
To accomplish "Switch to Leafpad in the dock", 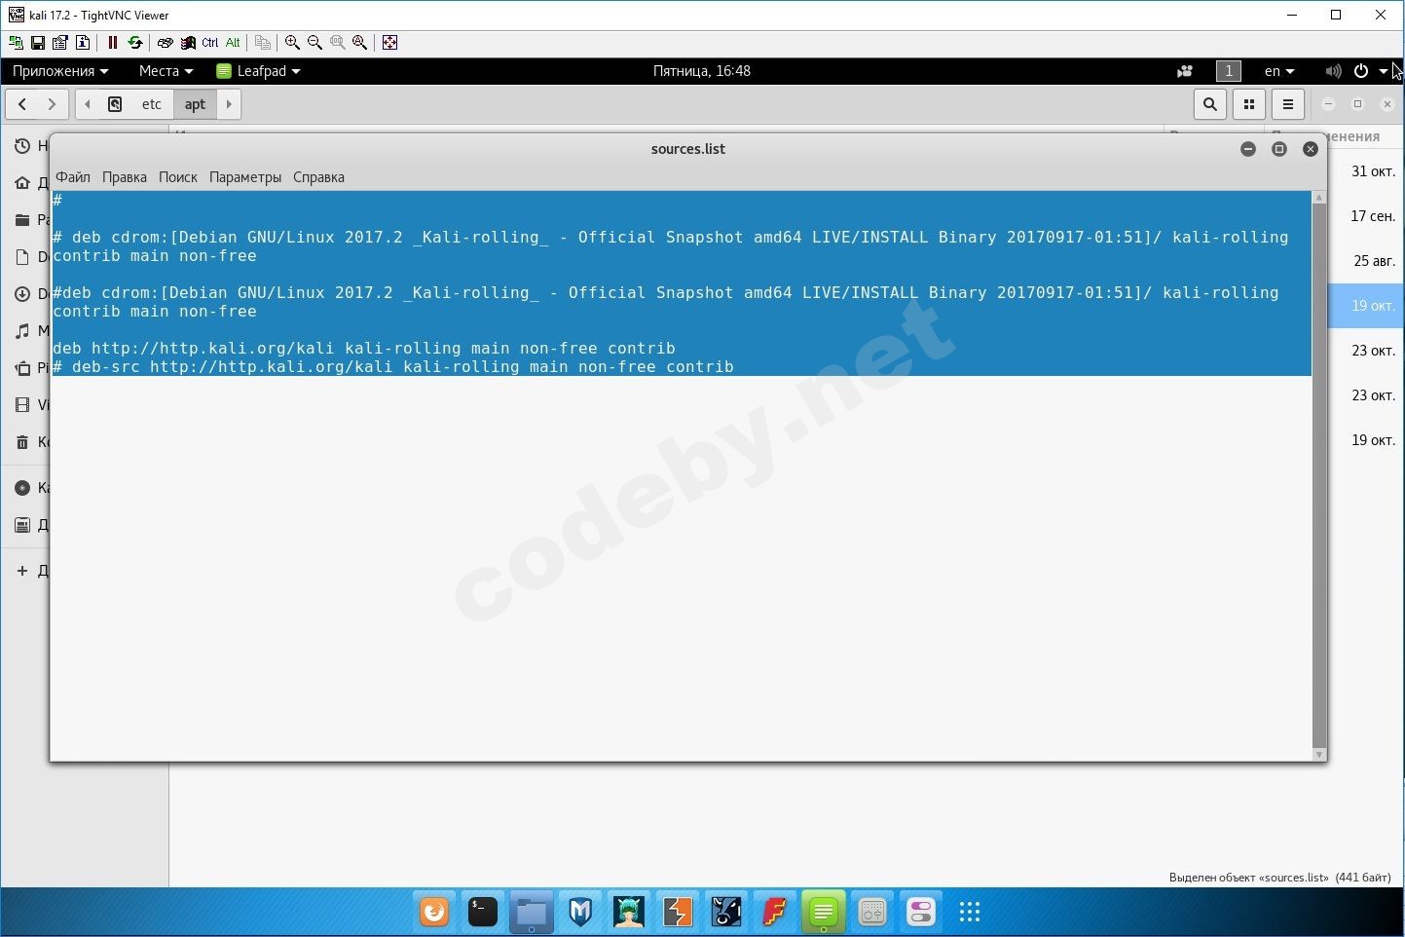I will (824, 912).
